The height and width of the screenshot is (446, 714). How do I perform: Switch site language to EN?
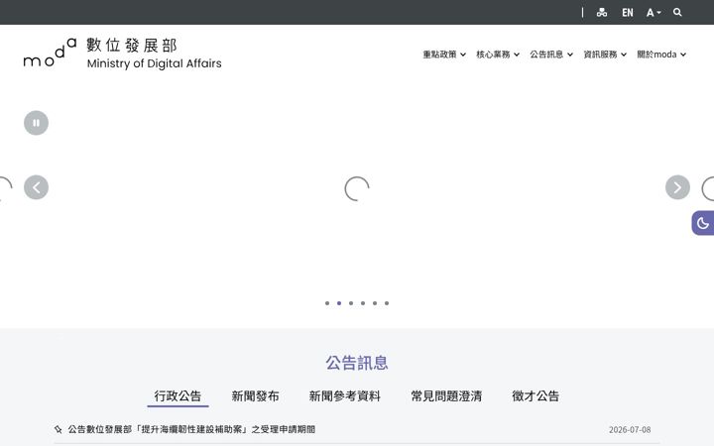coord(628,13)
